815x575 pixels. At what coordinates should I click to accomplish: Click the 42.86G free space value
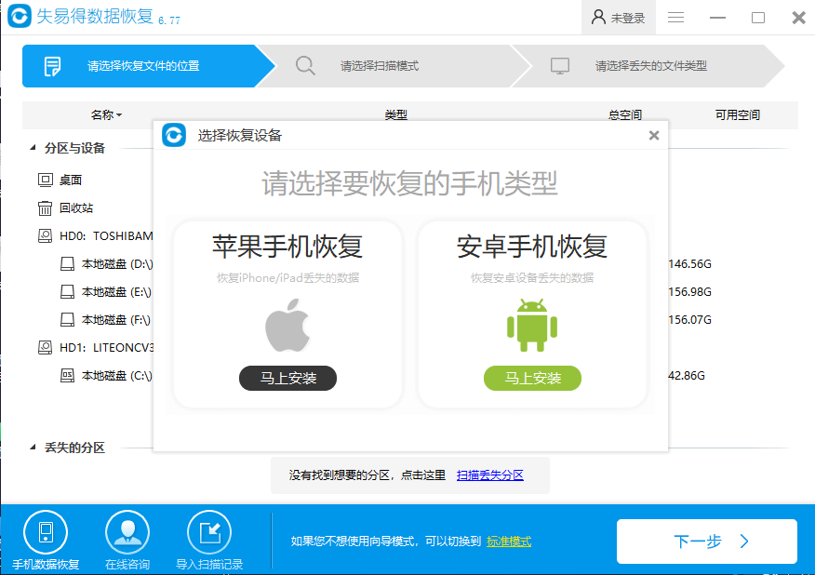[687, 375]
